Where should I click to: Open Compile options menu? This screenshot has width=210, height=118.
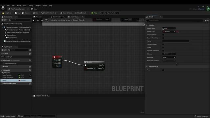pyautogui.click(x=11, y=13)
